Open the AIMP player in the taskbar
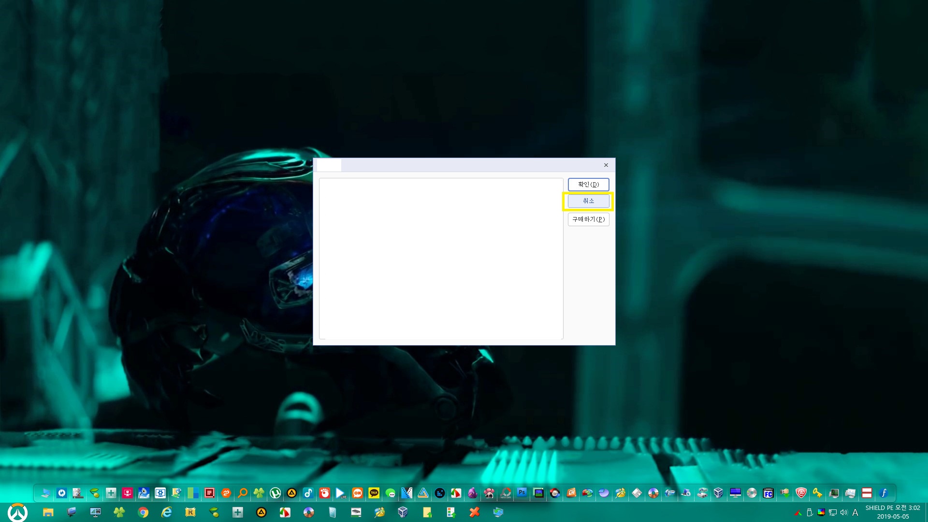The height and width of the screenshot is (522, 928). point(261,512)
